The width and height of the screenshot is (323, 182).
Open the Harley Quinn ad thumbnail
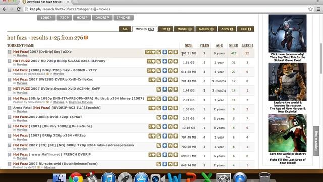coord(288,133)
